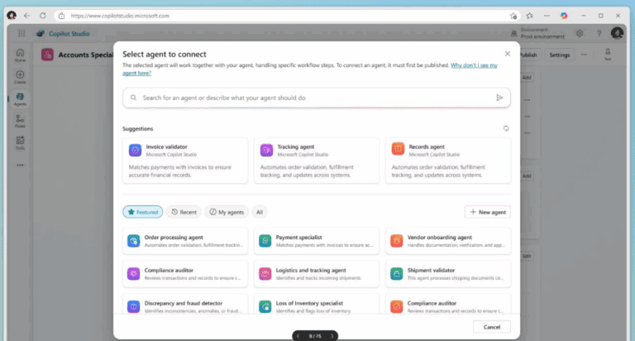Select the My agents filter tab
The height and width of the screenshot is (341, 635).
[x=227, y=212]
